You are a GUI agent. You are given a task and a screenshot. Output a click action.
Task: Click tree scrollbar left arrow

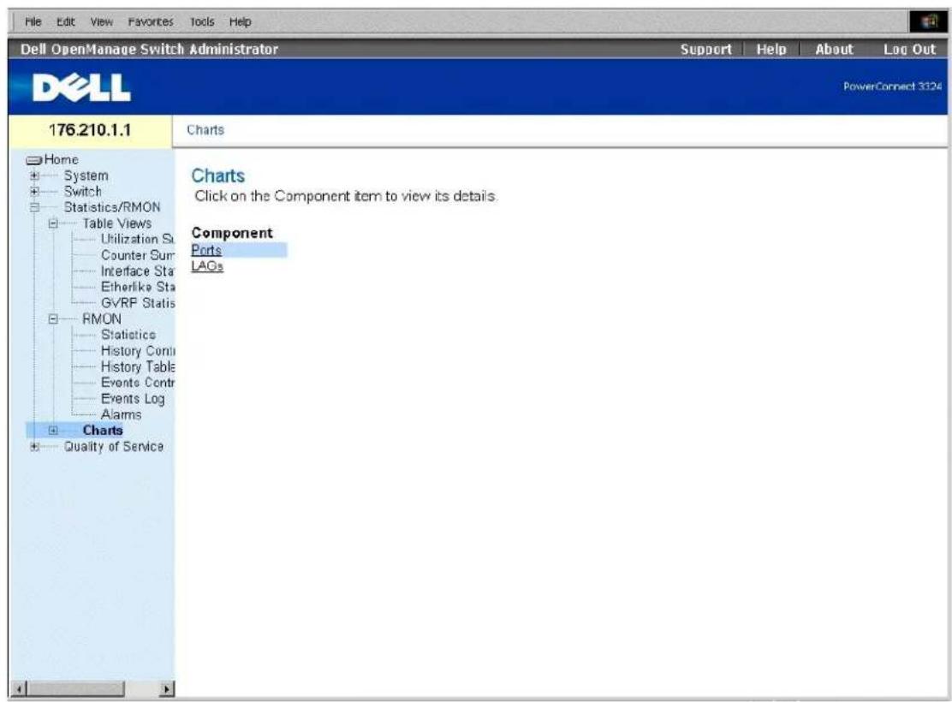tap(19, 689)
